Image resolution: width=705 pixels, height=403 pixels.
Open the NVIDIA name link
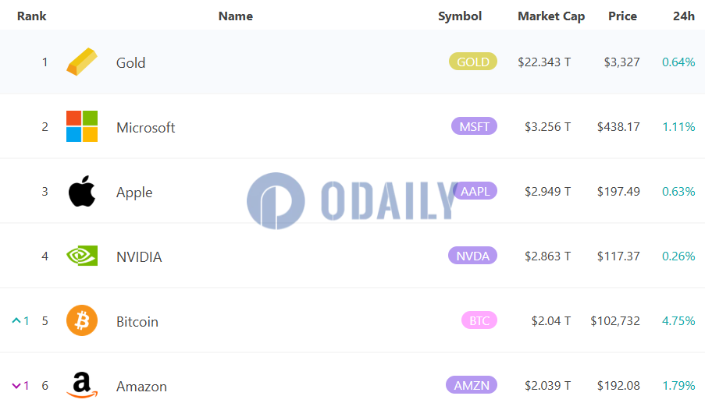coord(139,256)
